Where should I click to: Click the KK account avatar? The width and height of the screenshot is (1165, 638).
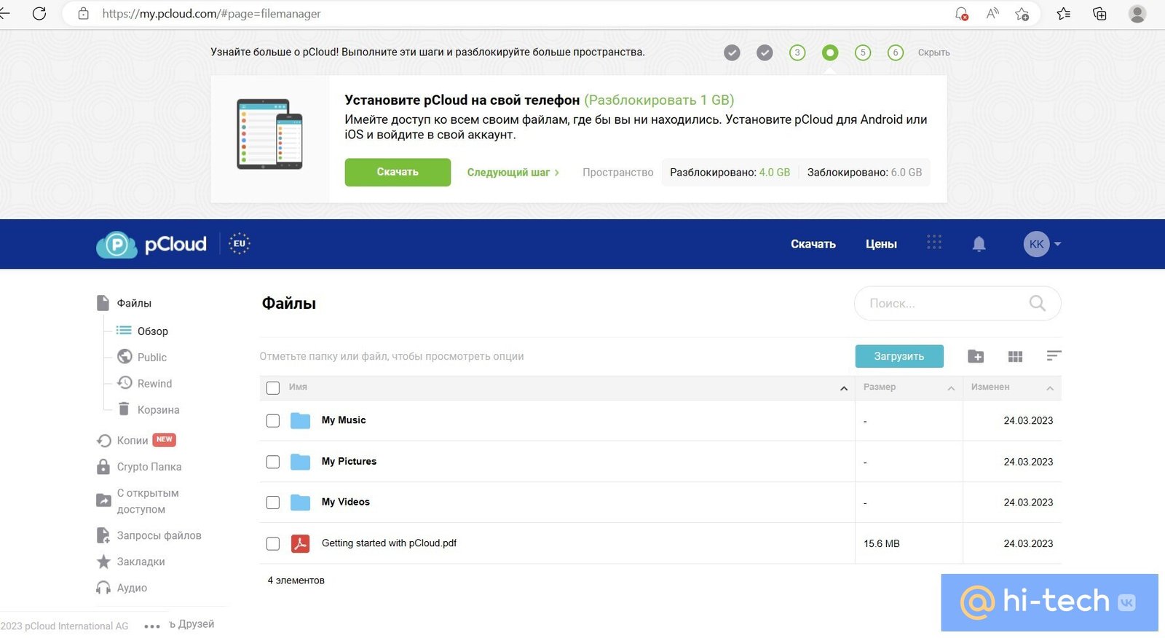[x=1036, y=244]
